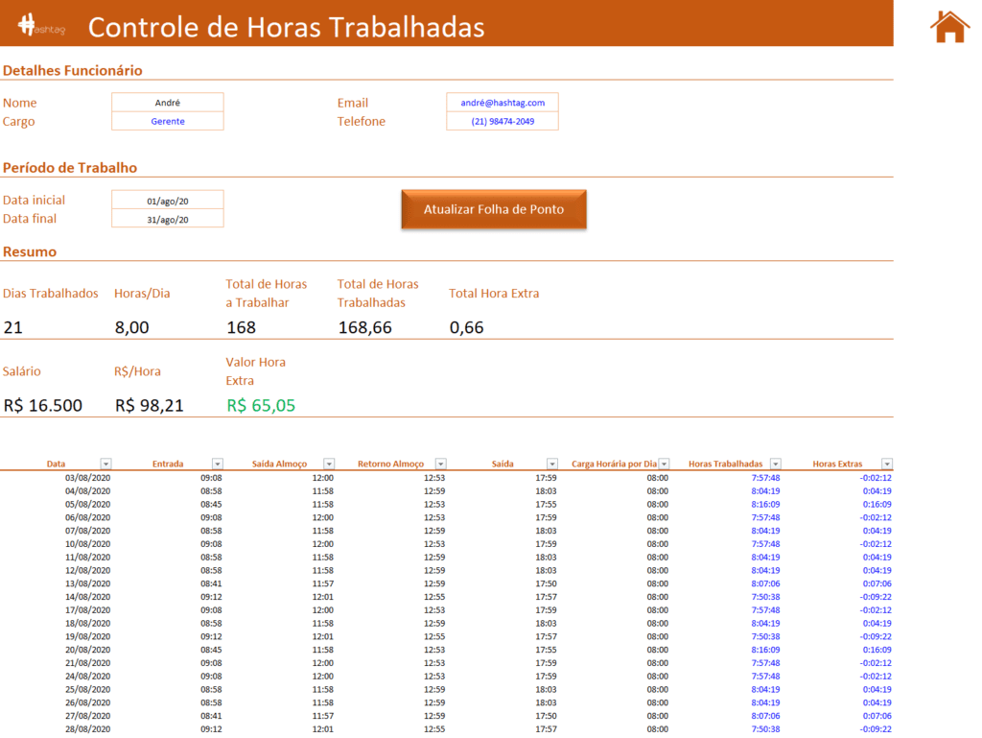Expand the Saída Almoço filter arrow
Screen dimensions: 982x738
coord(329,464)
